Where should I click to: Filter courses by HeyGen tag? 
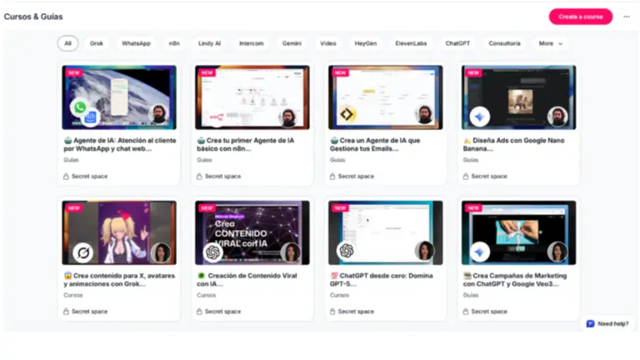tap(365, 43)
